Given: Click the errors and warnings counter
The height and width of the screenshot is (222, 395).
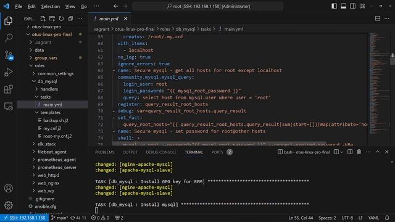Looking at the screenshot, I should pyautogui.click(x=100, y=218).
